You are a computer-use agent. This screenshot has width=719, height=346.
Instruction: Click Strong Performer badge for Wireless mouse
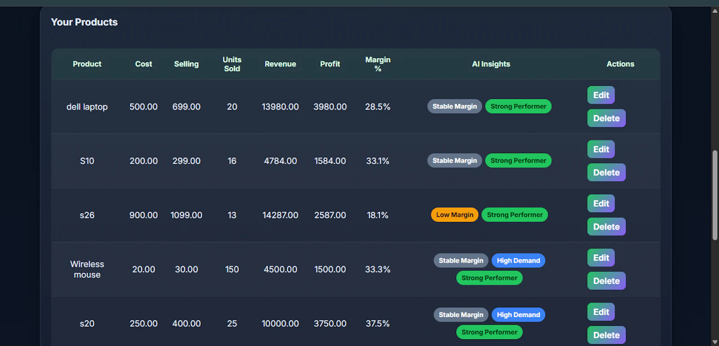[x=489, y=278]
